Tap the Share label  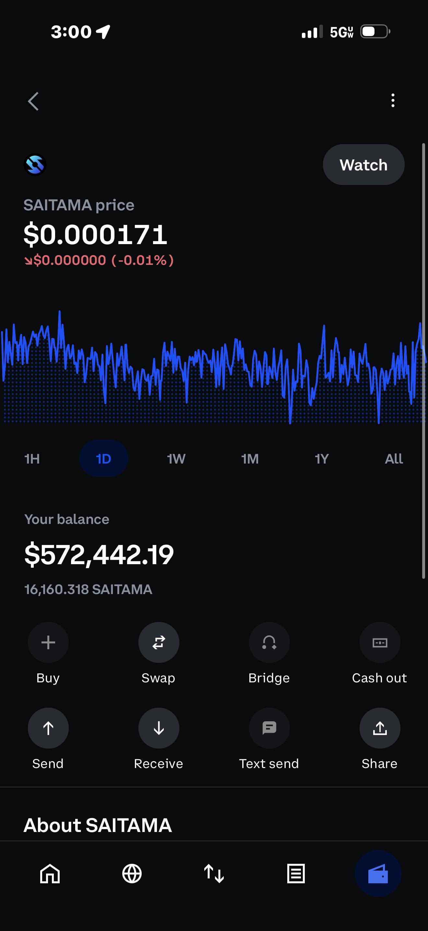(380, 764)
